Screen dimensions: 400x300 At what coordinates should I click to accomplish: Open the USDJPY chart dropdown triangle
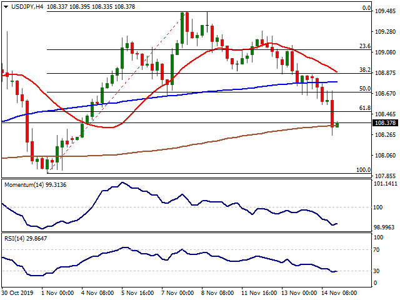point(6,7)
